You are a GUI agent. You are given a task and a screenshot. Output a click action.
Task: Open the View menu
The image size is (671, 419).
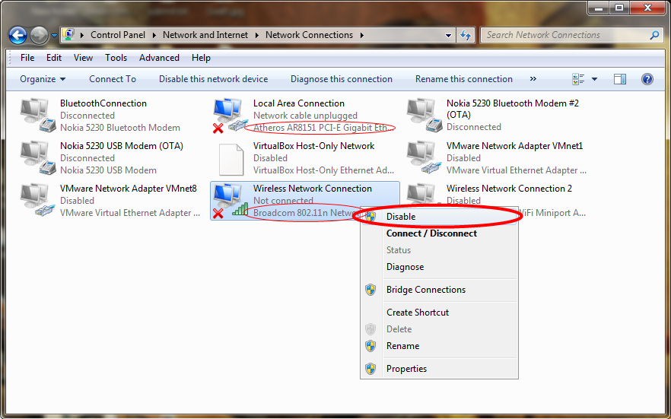click(83, 58)
